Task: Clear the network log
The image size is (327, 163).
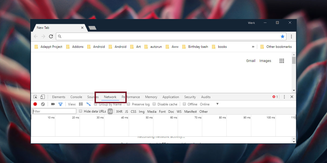Action: pos(43,104)
